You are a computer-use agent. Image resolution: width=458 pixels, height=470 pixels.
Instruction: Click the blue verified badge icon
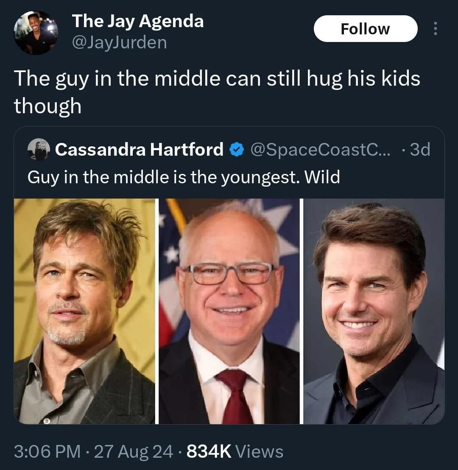click(237, 150)
